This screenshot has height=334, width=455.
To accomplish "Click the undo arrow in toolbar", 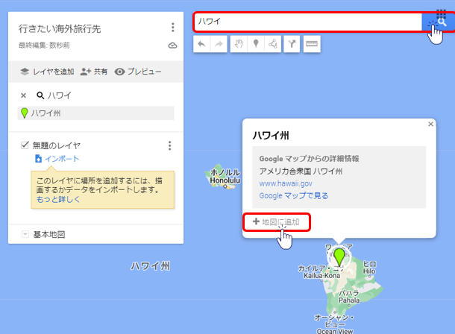I will click(201, 44).
